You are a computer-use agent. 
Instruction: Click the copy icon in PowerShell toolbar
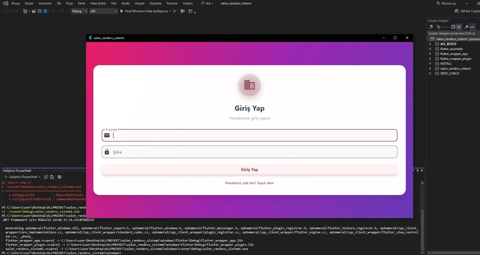(x=46, y=177)
